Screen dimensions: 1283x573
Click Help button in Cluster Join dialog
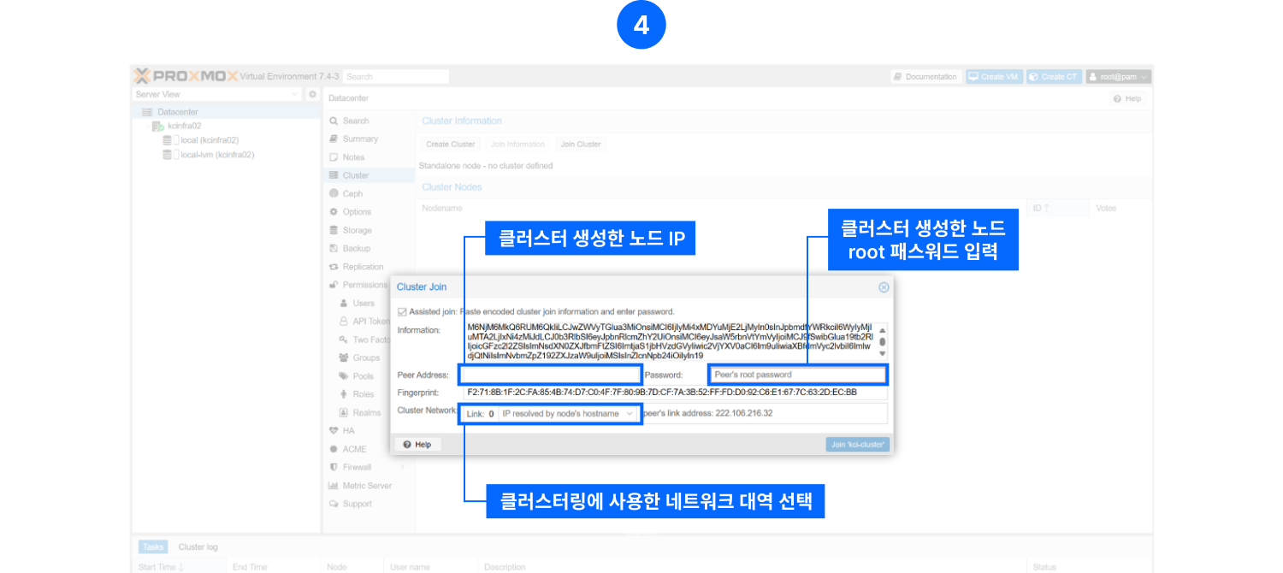click(417, 445)
